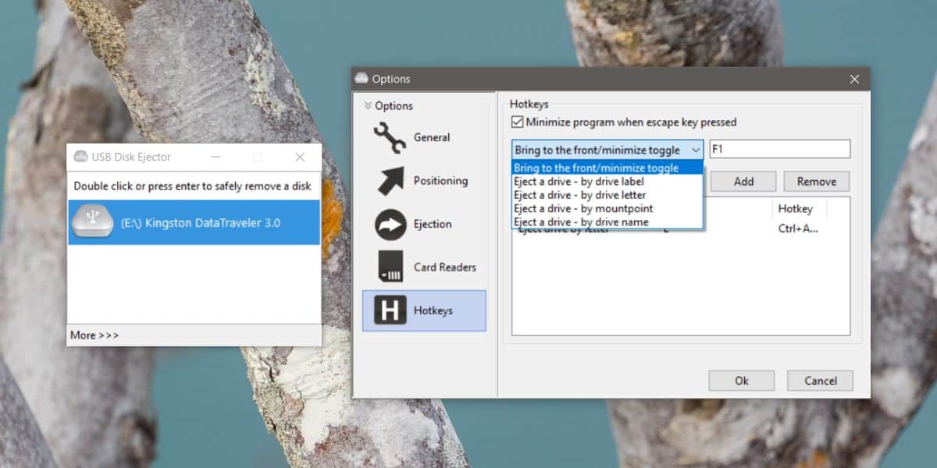Click the Add hotkey button
The width and height of the screenshot is (937, 468).
743,181
